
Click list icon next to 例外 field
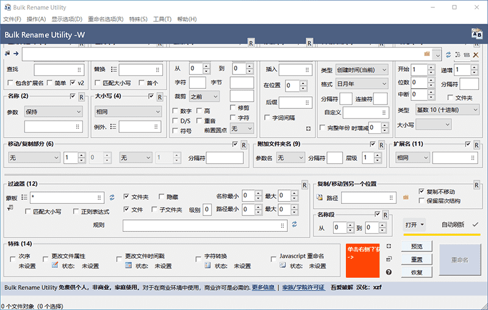pos(113,127)
